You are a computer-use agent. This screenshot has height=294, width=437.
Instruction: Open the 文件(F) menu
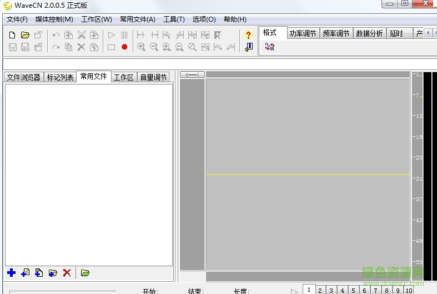click(17, 19)
